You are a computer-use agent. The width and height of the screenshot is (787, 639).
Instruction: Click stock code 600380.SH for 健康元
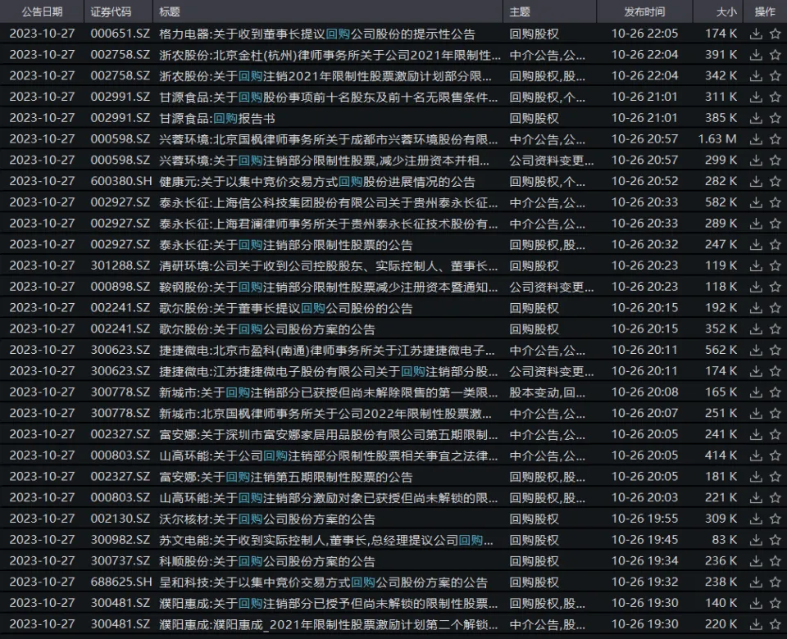coord(120,181)
